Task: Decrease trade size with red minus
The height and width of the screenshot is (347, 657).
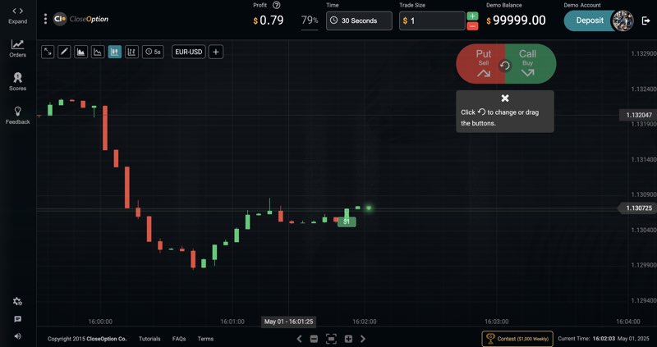Action: pyautogui.click(x=472, y=26)
